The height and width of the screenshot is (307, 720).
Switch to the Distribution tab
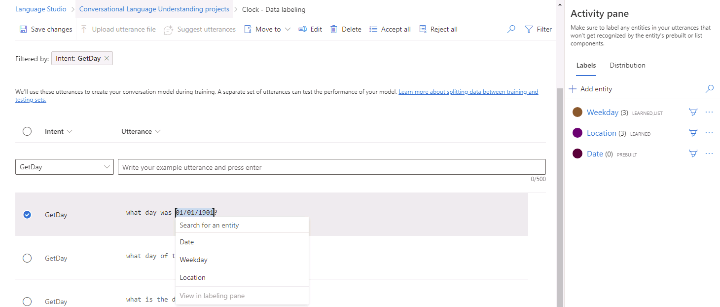coord(627,65)
